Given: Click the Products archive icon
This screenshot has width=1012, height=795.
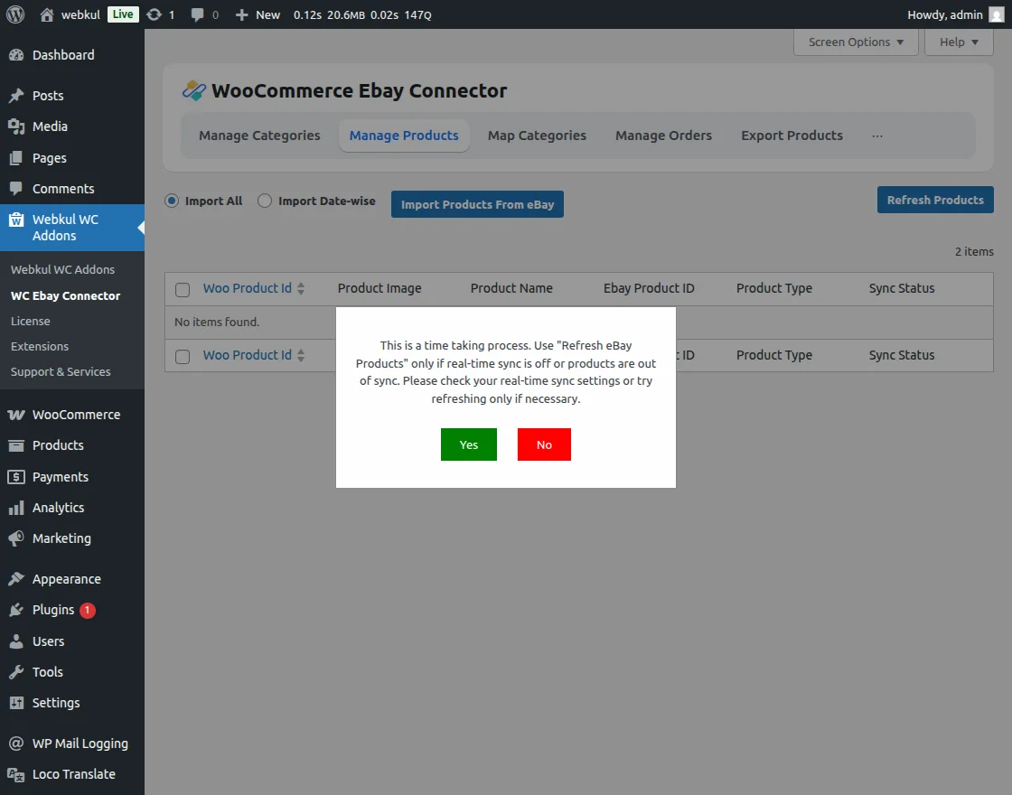Looking at the screenshot, I should 16,445.
